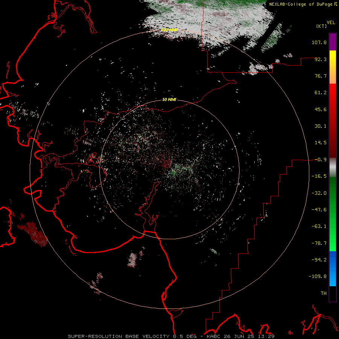Viewport: 339px width, 339px height.
Task: Click the 100 NMI range ring label
Action: (x=169, y=30)
